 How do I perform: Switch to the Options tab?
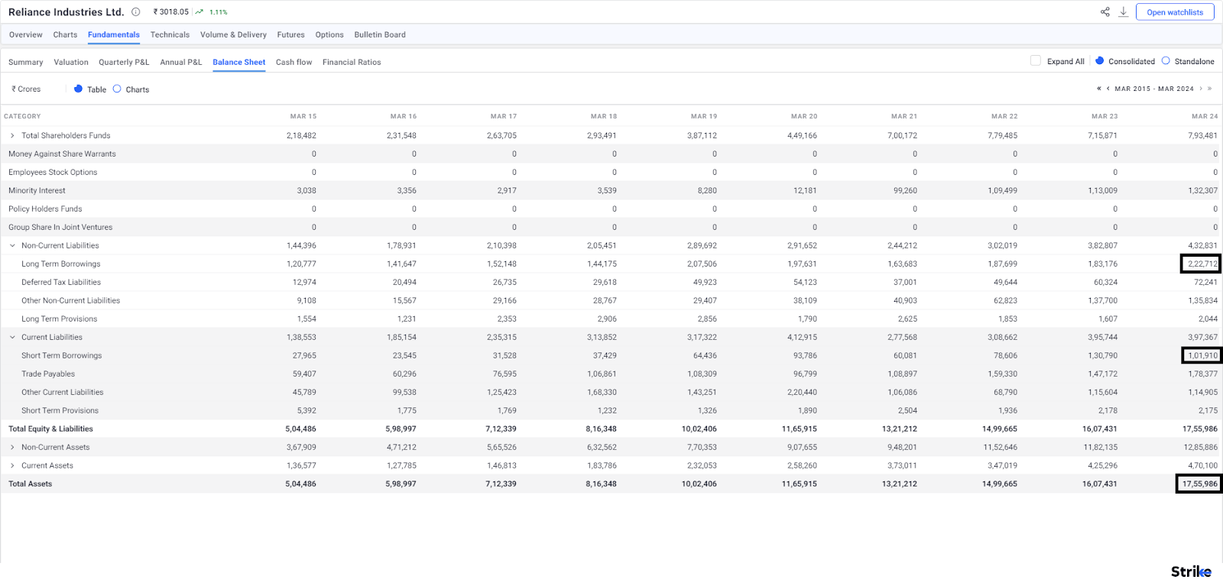tap(329, 34)
